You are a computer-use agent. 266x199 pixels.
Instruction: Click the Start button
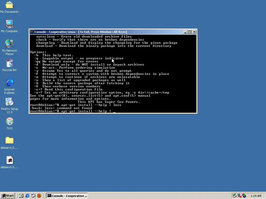[8, 196]
